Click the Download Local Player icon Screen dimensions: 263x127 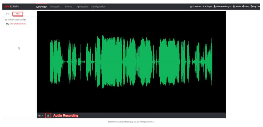tap(191, 6)
